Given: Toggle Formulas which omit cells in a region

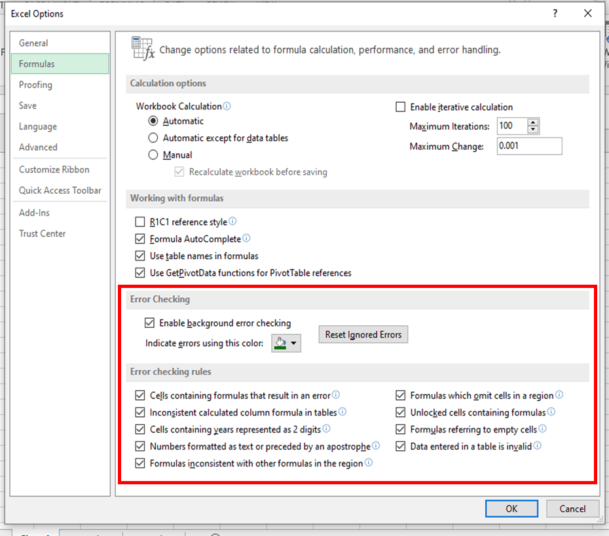Looking at the screenshot, I should pos(400,395).
